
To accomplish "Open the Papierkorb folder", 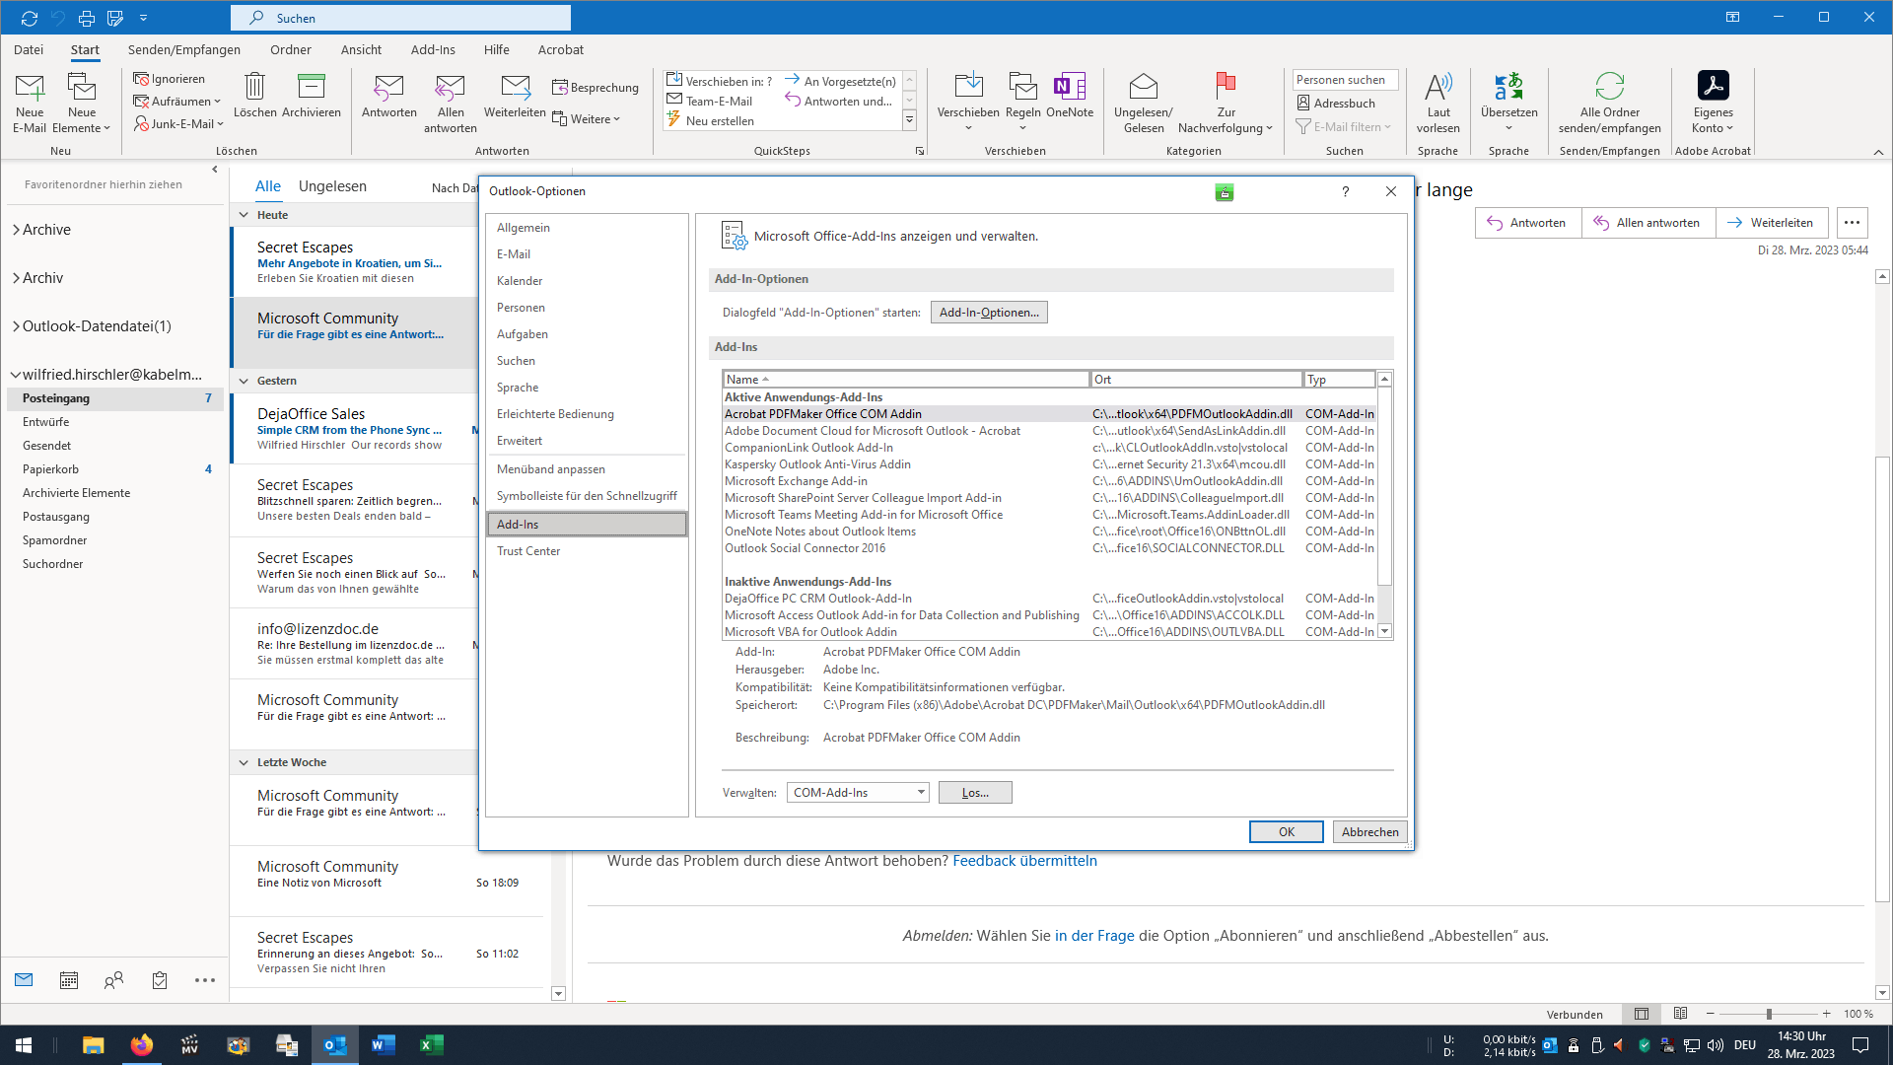I will pos(115,469).
